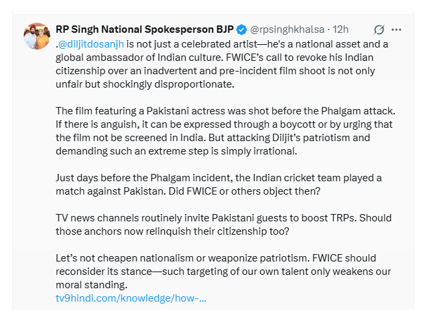Click the phrase "shockingly disproportionate" in the post
This screenshot has width=429, height=321.
point(168,84)
